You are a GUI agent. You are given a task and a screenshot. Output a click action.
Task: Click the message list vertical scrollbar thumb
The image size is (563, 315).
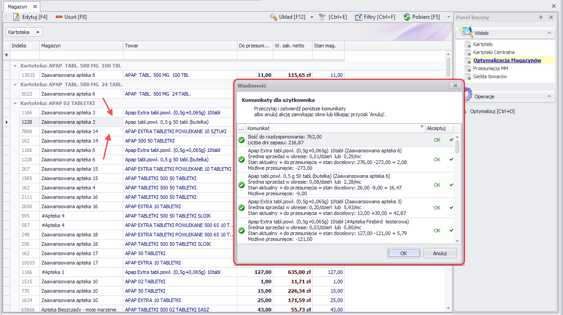click(457, 147)
